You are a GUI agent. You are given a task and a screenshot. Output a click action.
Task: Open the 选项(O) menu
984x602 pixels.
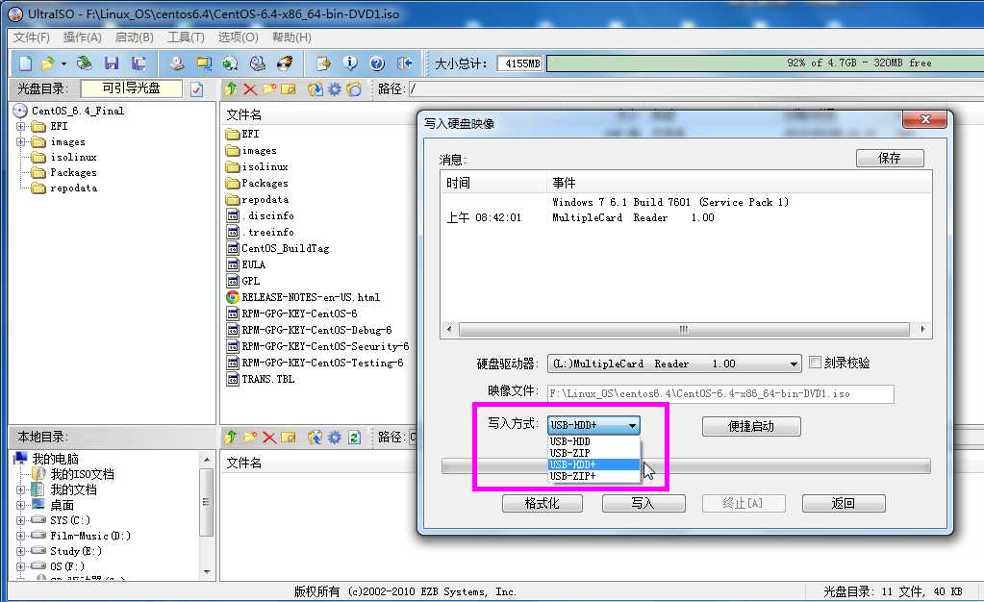pyautogui.click(x=238, y=38)
